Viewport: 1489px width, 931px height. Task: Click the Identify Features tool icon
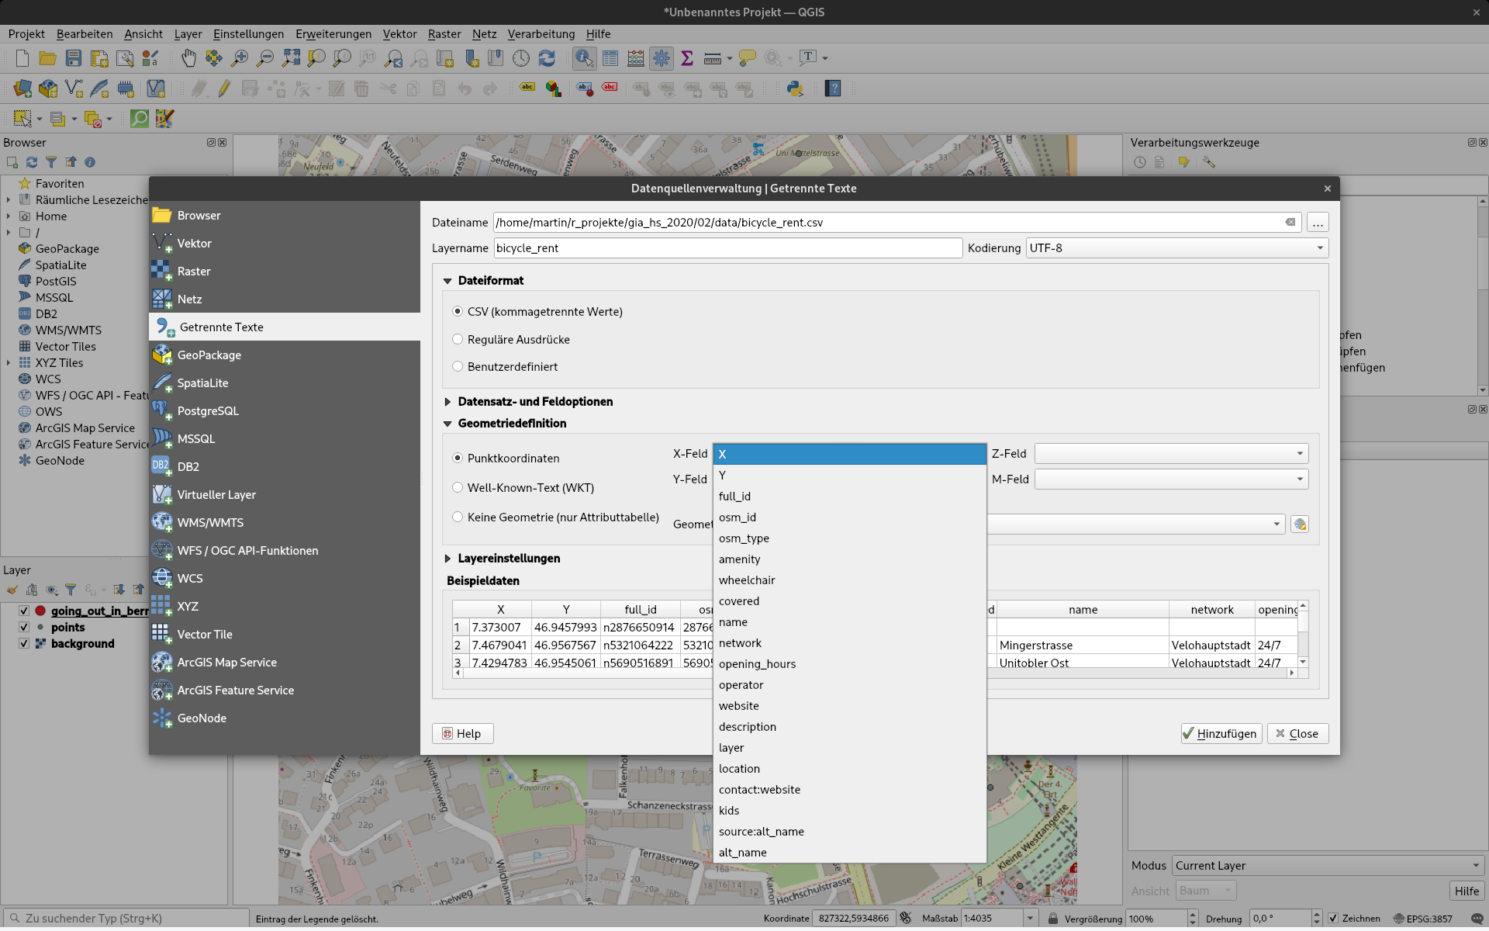(x=584, y=58)
